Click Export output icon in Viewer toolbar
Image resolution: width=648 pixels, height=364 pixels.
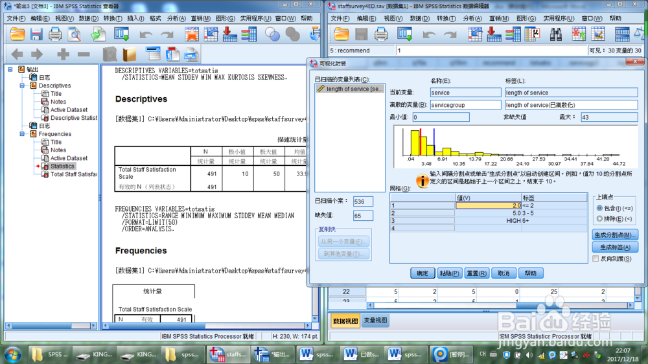click(x=98, y=34)
